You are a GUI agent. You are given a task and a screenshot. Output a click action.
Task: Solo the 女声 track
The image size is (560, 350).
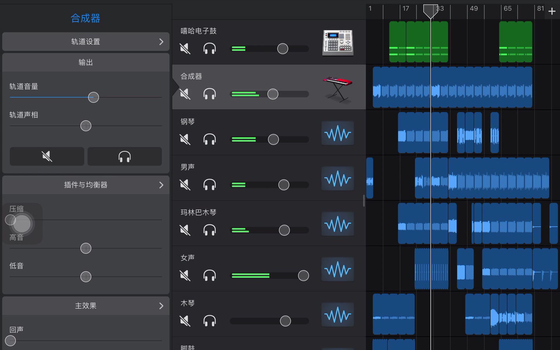pos(209,275)
